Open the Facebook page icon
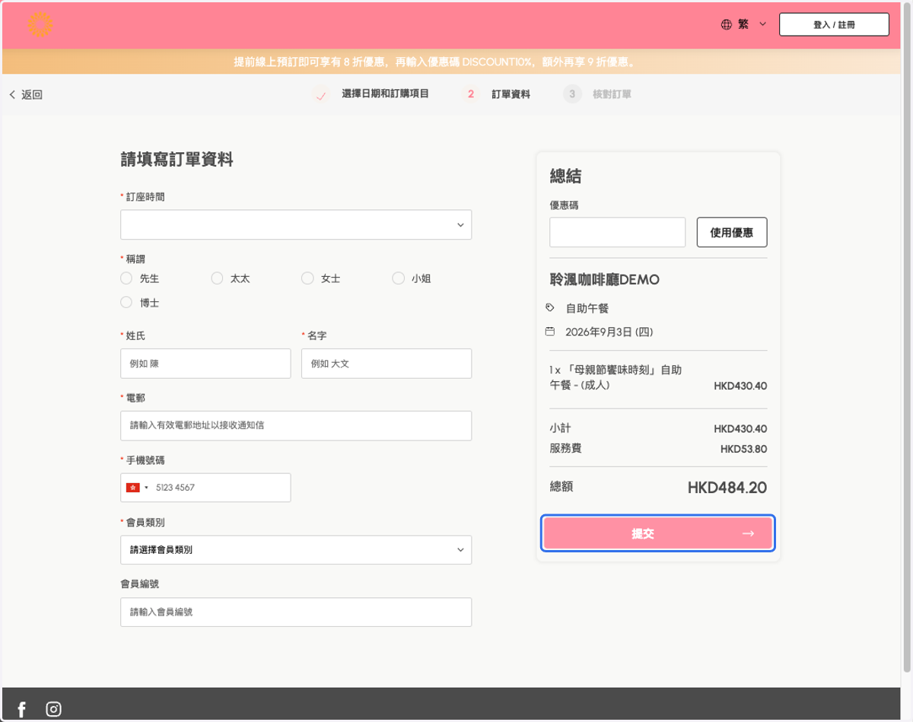 coord(21,709)
